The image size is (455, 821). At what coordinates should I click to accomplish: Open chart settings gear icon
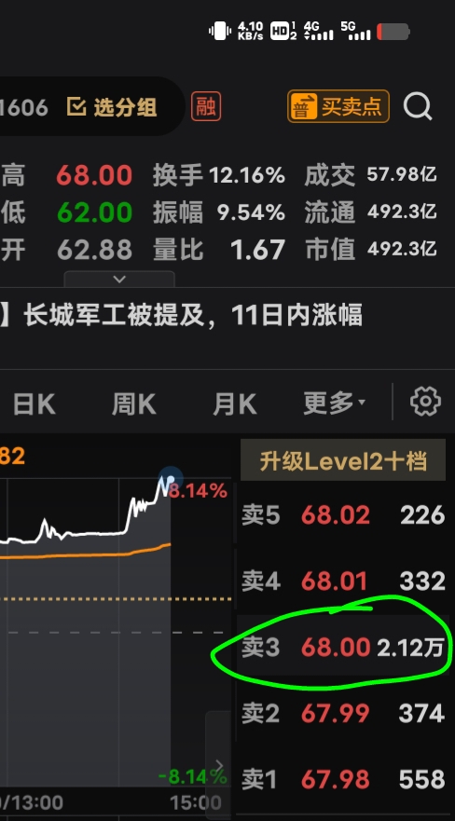click(425, 402)
